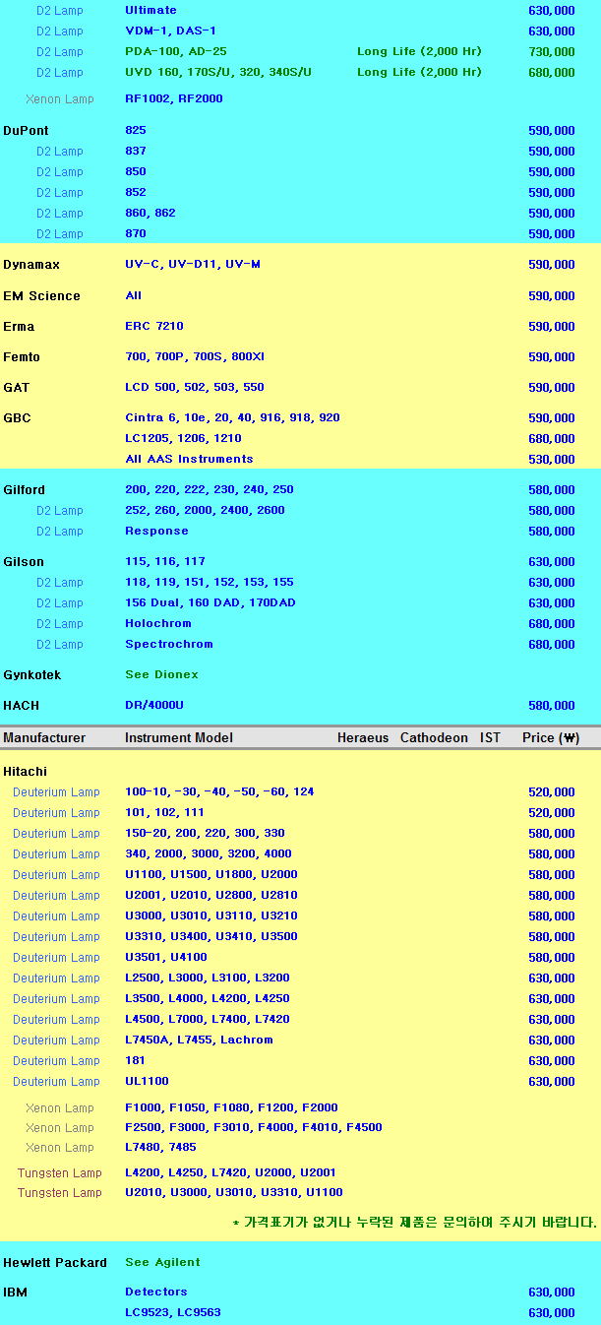Click the Price (₩) column header
Image resolution: width=601 pixels, height=1325 pixels.
[551, 737]
